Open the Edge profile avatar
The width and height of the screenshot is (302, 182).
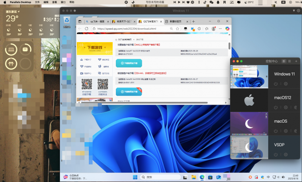pos(214,29)
